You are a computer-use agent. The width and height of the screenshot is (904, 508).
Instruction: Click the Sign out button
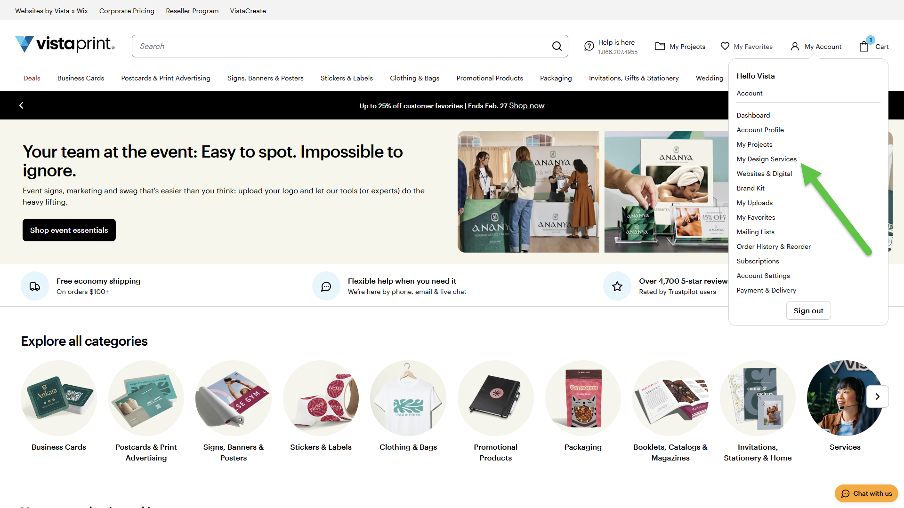click(x=808, y=310)
